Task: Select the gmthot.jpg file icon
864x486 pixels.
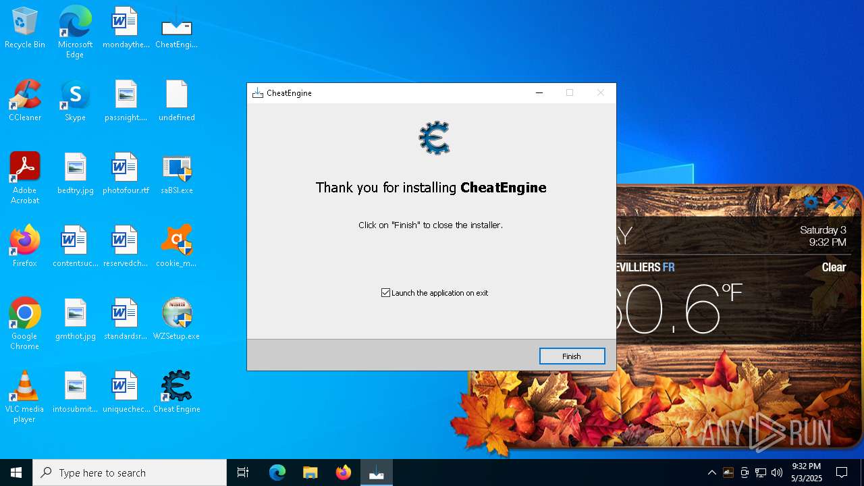Action: 75,320
